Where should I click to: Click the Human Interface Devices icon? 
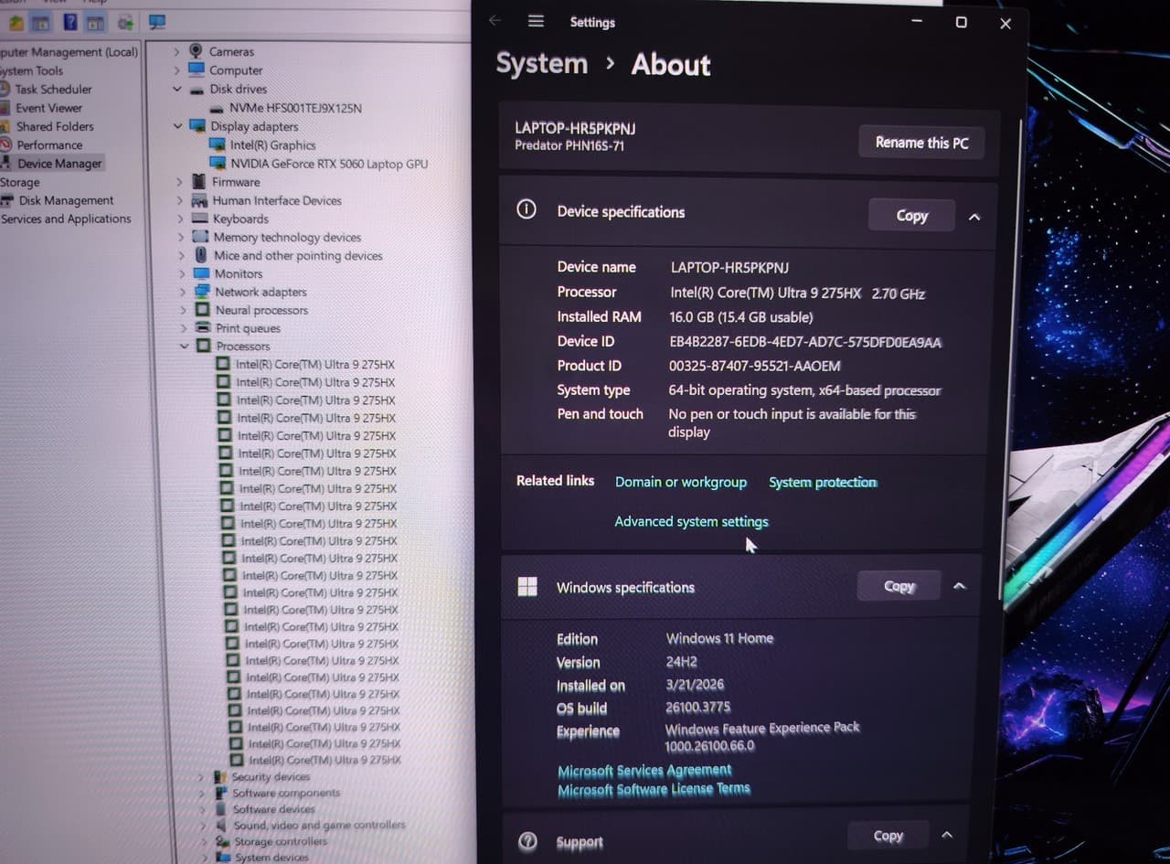(199, 200)
